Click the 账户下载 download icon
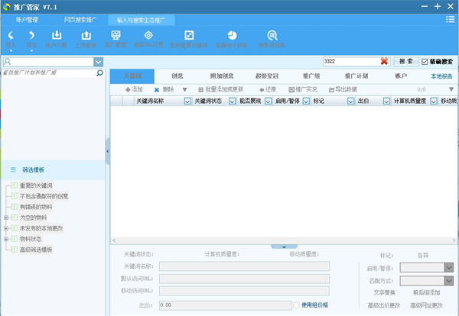Screen dimensions: 459x316 (x=57, y=36)
